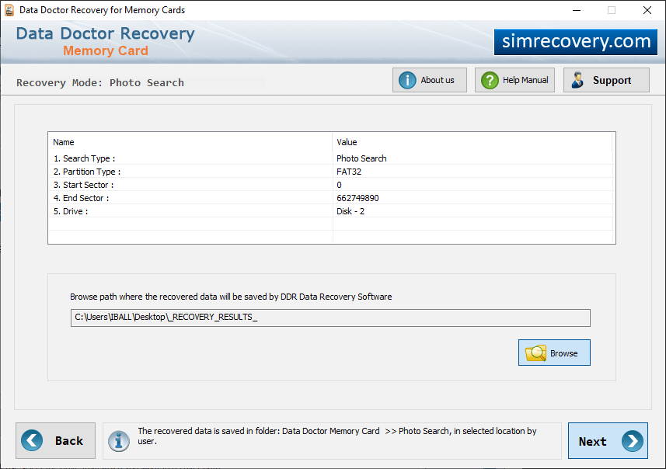Select the Search Type row
The image size is (666, 469).
tap(331, 158)
